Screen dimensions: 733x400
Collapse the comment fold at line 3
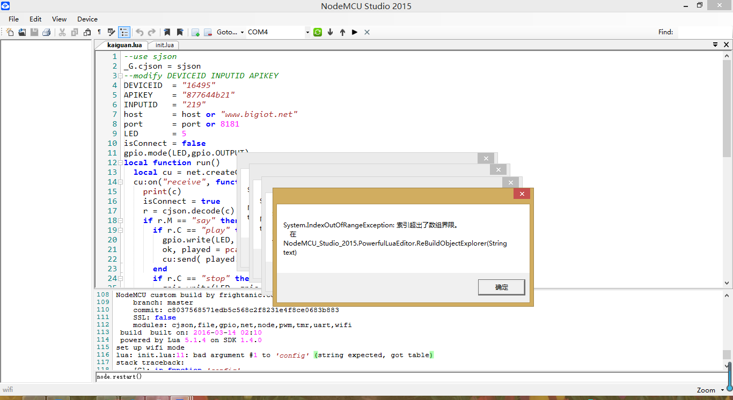click(121, 76)
